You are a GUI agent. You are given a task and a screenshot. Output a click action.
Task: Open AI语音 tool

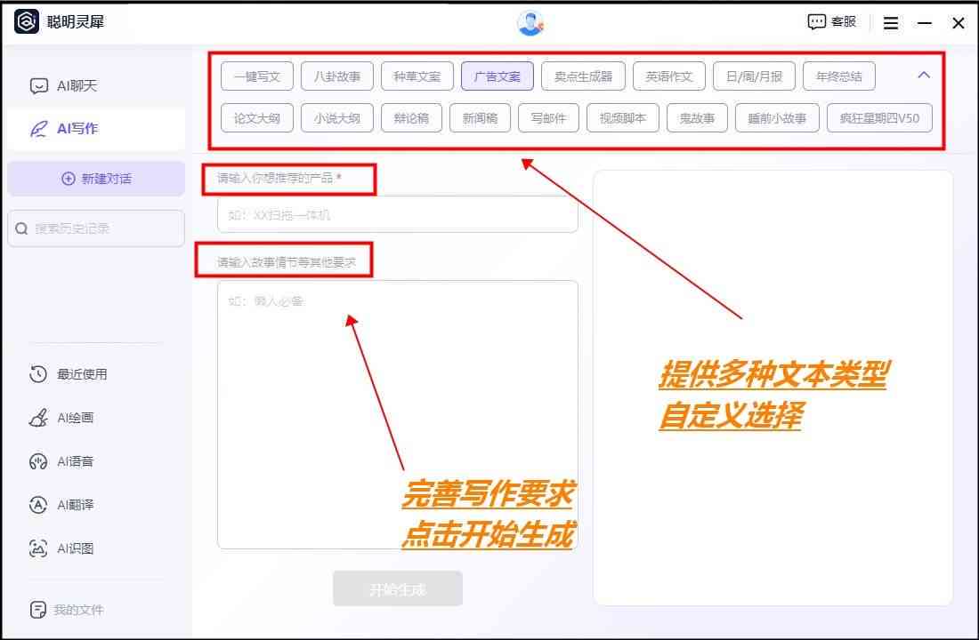click(x=61, y=461)
